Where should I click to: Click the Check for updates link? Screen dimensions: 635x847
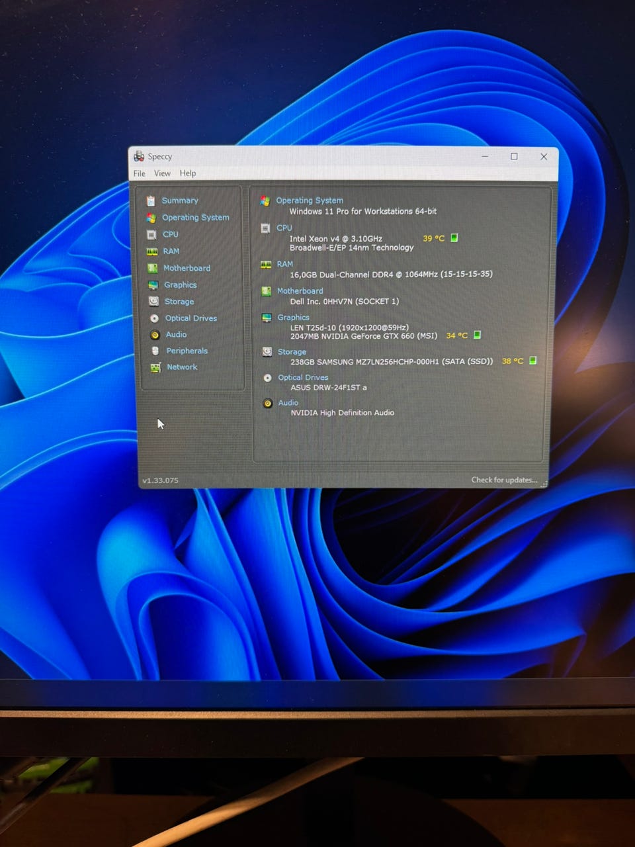pos(504,480)
